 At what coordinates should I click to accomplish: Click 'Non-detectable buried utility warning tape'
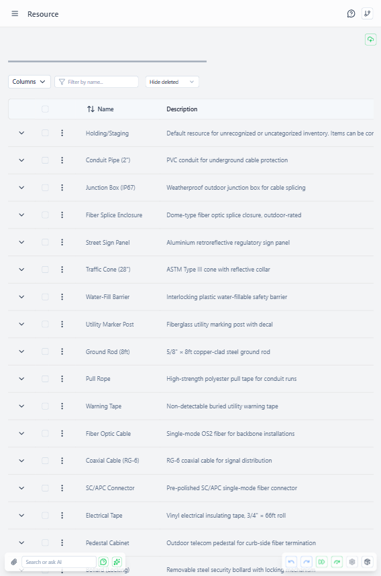[x=222, y=406]
